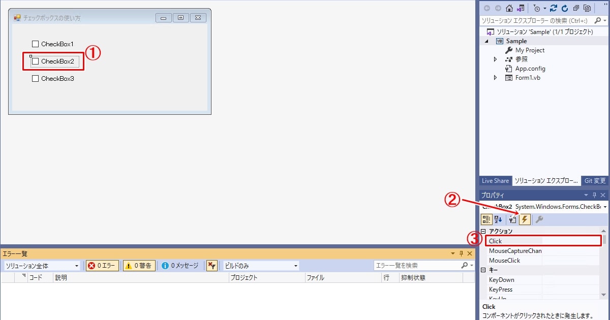
Task: Switch views with the Visual Studio solution icon
Action: tap(521, 8)
